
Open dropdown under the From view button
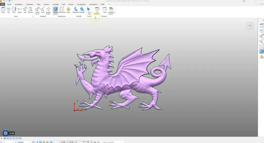(3, 14)
